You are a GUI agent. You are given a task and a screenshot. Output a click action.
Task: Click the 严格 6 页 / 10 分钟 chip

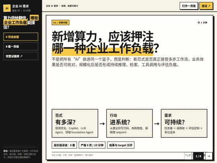92,145
